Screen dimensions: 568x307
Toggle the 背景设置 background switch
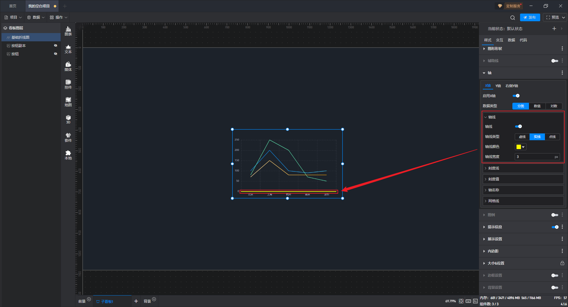pyautogui.click(x=555, y=288)
